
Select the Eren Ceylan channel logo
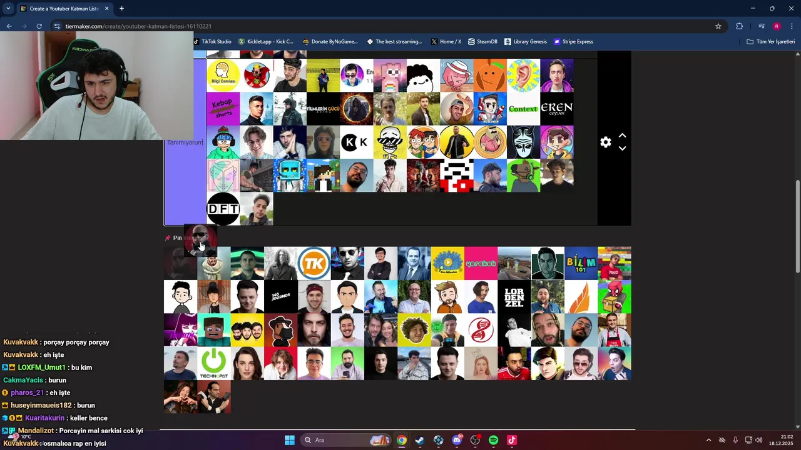[556, 109]
